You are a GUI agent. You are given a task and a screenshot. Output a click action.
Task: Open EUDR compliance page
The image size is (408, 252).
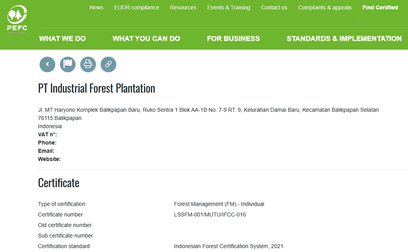click(137, 7)
